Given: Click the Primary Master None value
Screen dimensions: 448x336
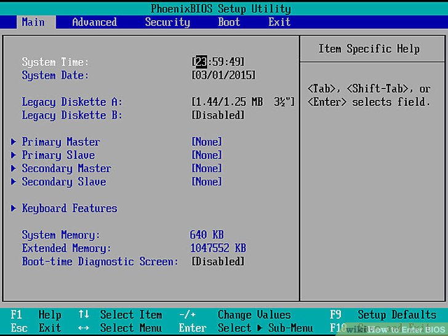Looking at the screenshot, I should [207, 142].
